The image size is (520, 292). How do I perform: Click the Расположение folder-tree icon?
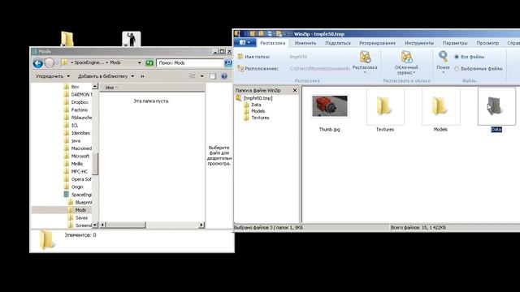click(240, 68)
